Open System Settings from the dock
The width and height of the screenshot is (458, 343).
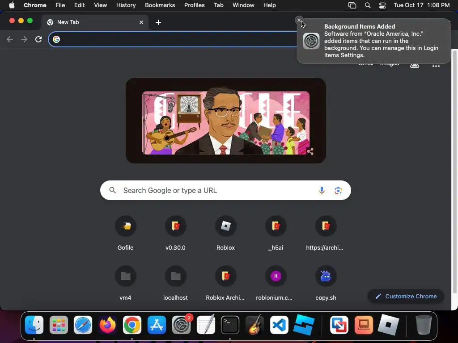click(x=181, y=325)
